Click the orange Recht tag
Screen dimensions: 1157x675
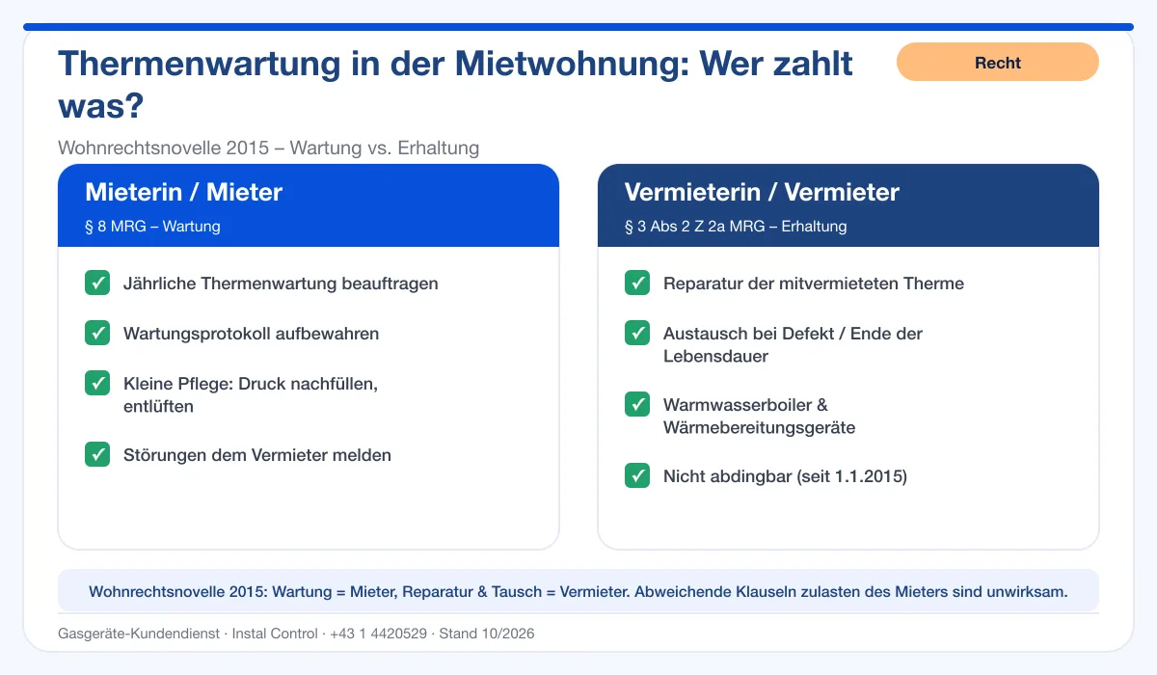pyautogui.click(x=998, y=62)
